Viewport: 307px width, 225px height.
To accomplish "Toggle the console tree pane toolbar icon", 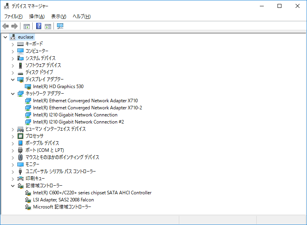I will point(27,26).
